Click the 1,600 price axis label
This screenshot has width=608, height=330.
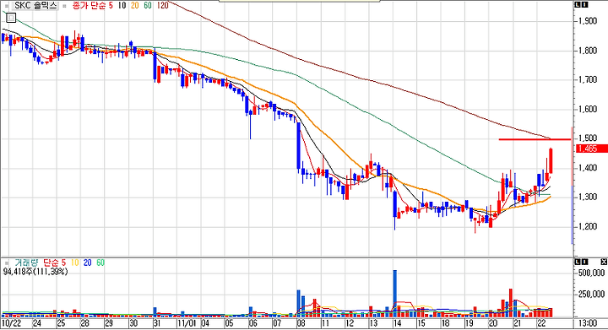588,110
